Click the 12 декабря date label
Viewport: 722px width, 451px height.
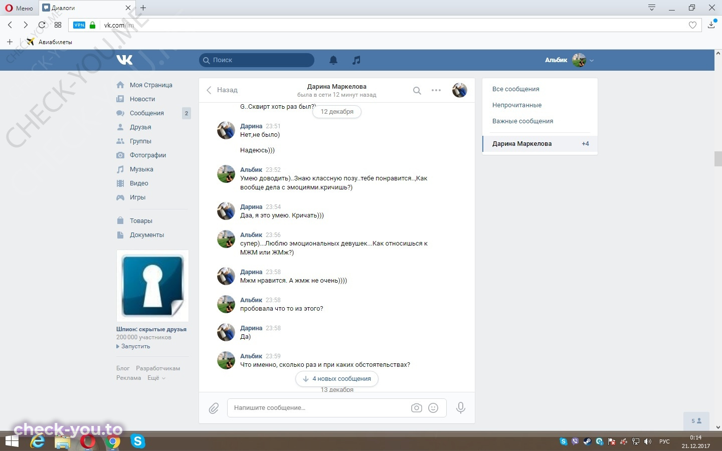point(337,112)
